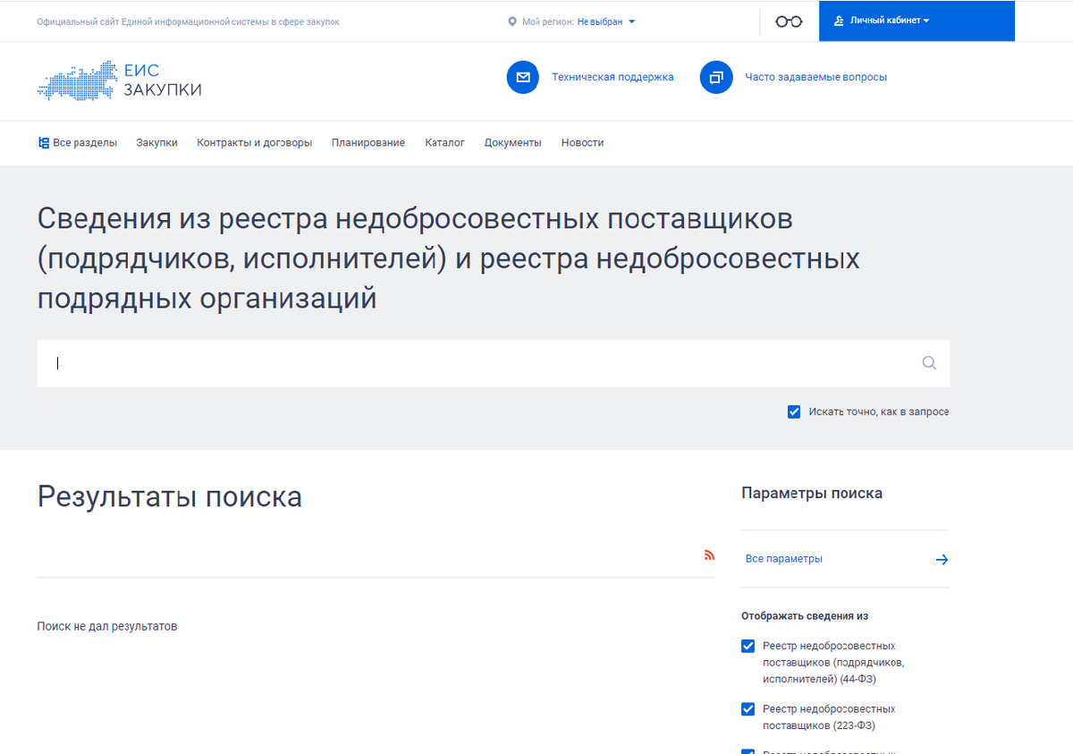Click the Техническая поддержка link
This screenshot has width=1073, height=754.
tap(613, 77)
